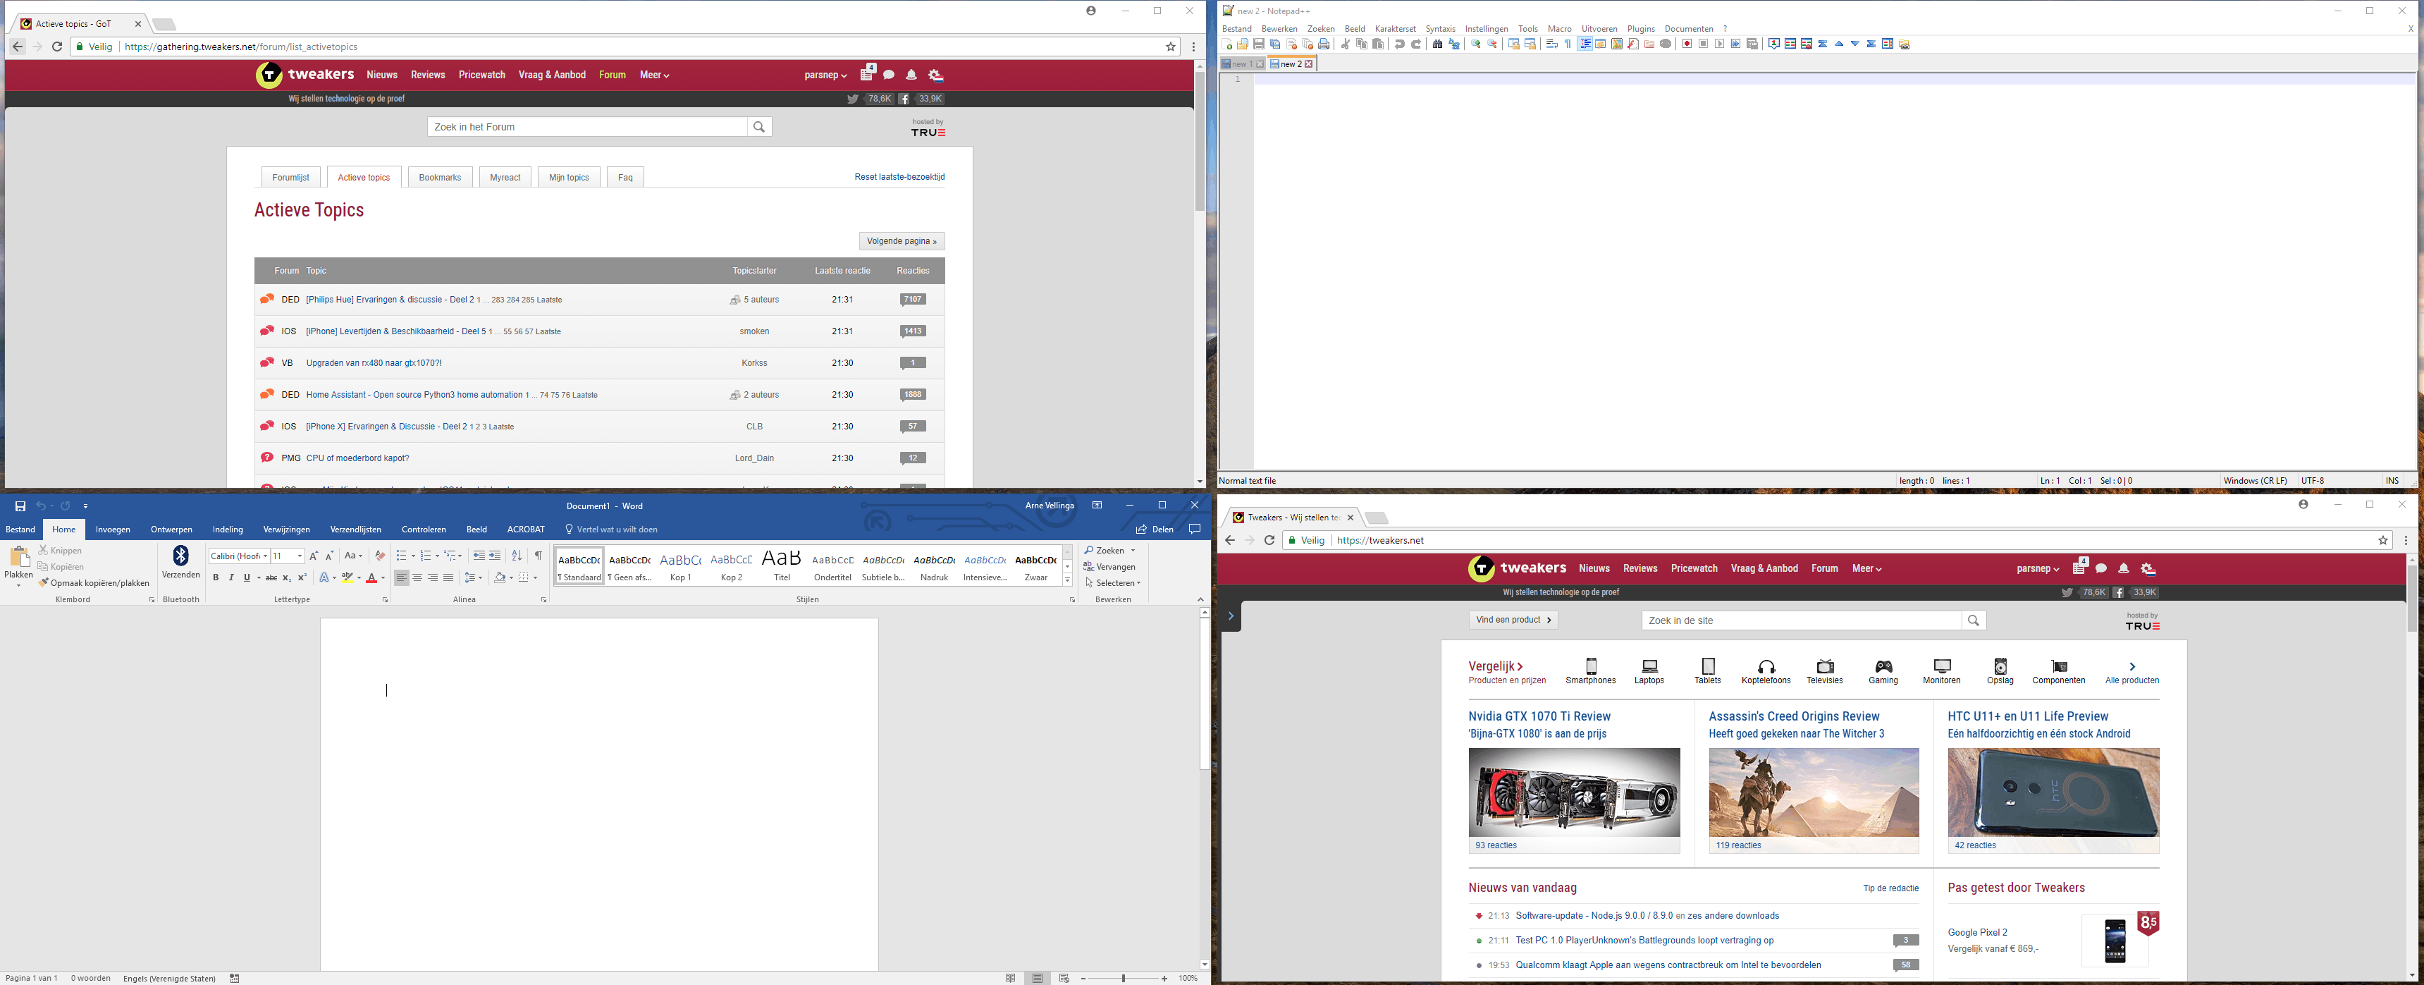This screenshot has height=985, width=2424.
Task: Expand the sidebar chevron on tweakers homepage
Action: click(1231, 616)
